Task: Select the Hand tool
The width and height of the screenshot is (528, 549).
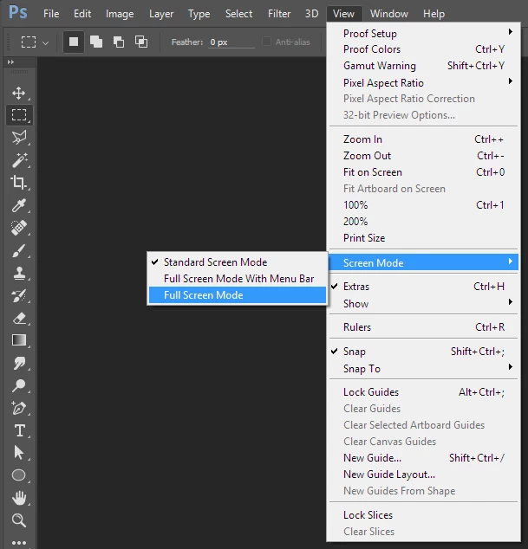Action: tap(19, 498)
